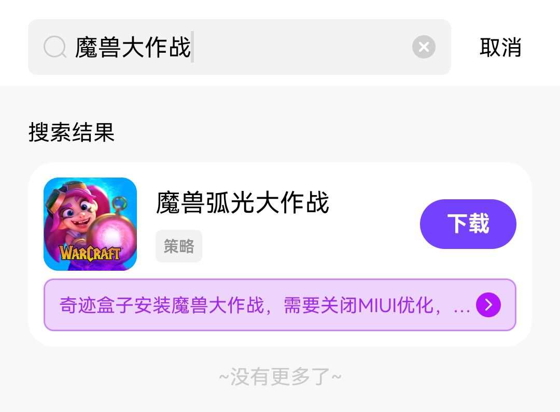Focus the 魔兽大作战 search input text
Viewport: 560px width, 412px height.
tap(133, 47)
